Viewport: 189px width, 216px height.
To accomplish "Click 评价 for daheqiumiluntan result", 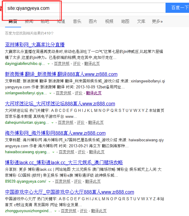I will 81,123.
